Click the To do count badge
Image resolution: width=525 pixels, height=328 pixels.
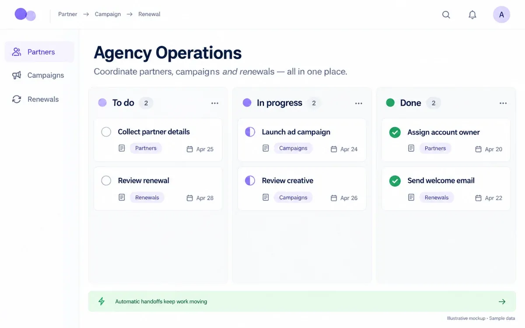146,103
